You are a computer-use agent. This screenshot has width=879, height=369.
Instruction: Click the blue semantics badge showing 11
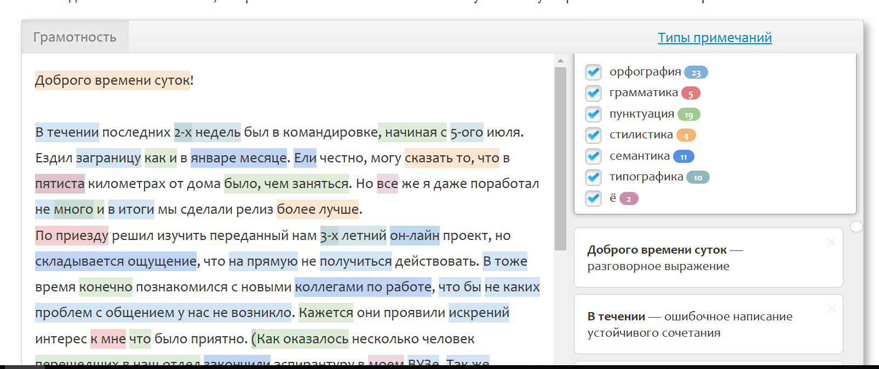683,157
